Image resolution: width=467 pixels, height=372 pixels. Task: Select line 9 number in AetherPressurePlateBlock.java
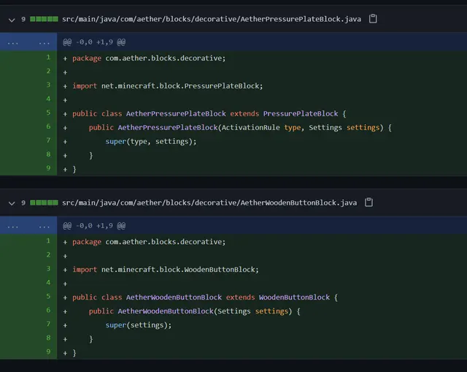48,168
